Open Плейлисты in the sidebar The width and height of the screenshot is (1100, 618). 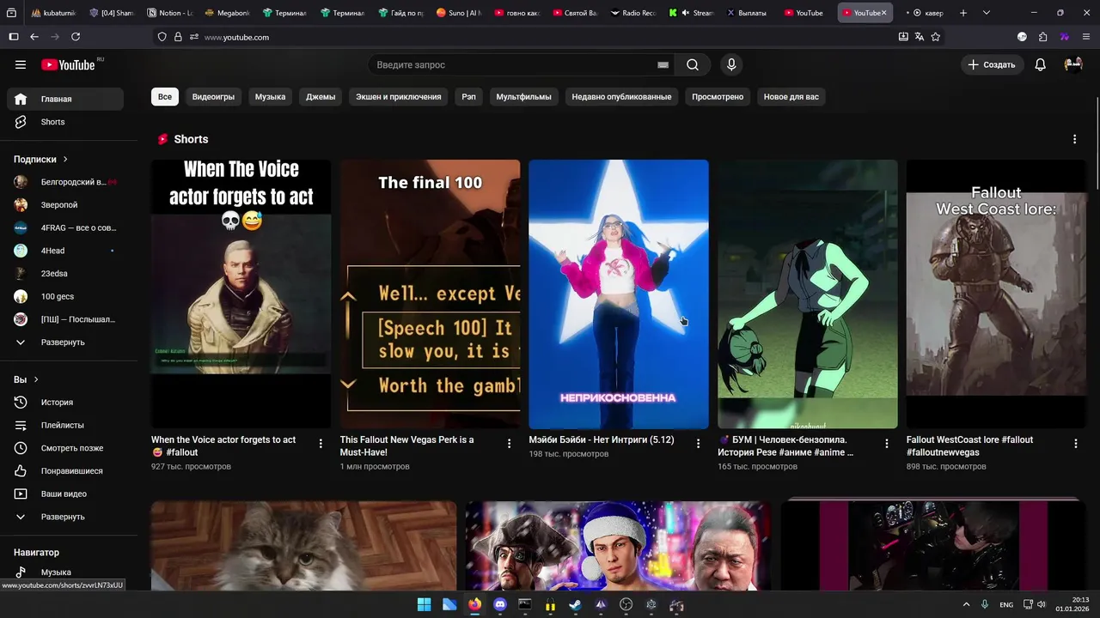(65, 425)
